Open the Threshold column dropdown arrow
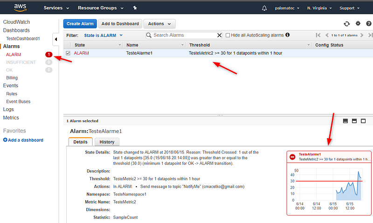Viewport: 373px width, 223px height. [309, 45]
